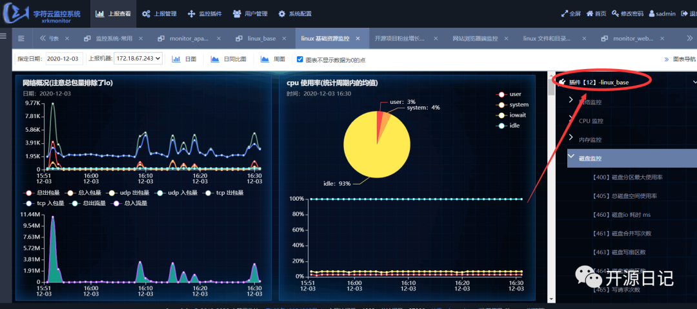The image size is (697, 309).
Task: Open the 用户管理 menu
Action: [x=250, y=14]
